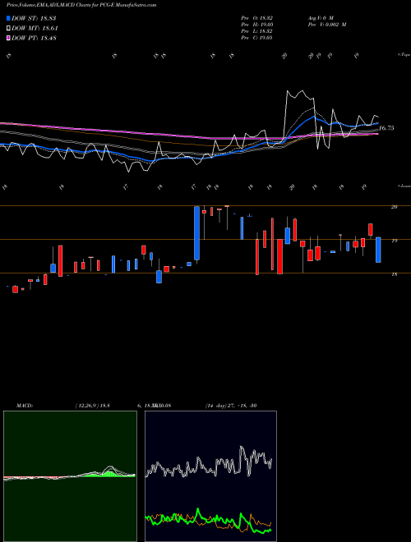
Task: Click the chart title mentioning MunafaSutra.com
Action: (x=81, y=5)
